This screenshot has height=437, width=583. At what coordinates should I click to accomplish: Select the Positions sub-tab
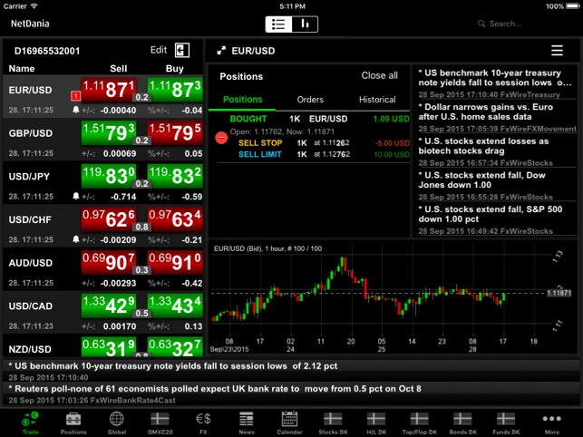(242, 100)
